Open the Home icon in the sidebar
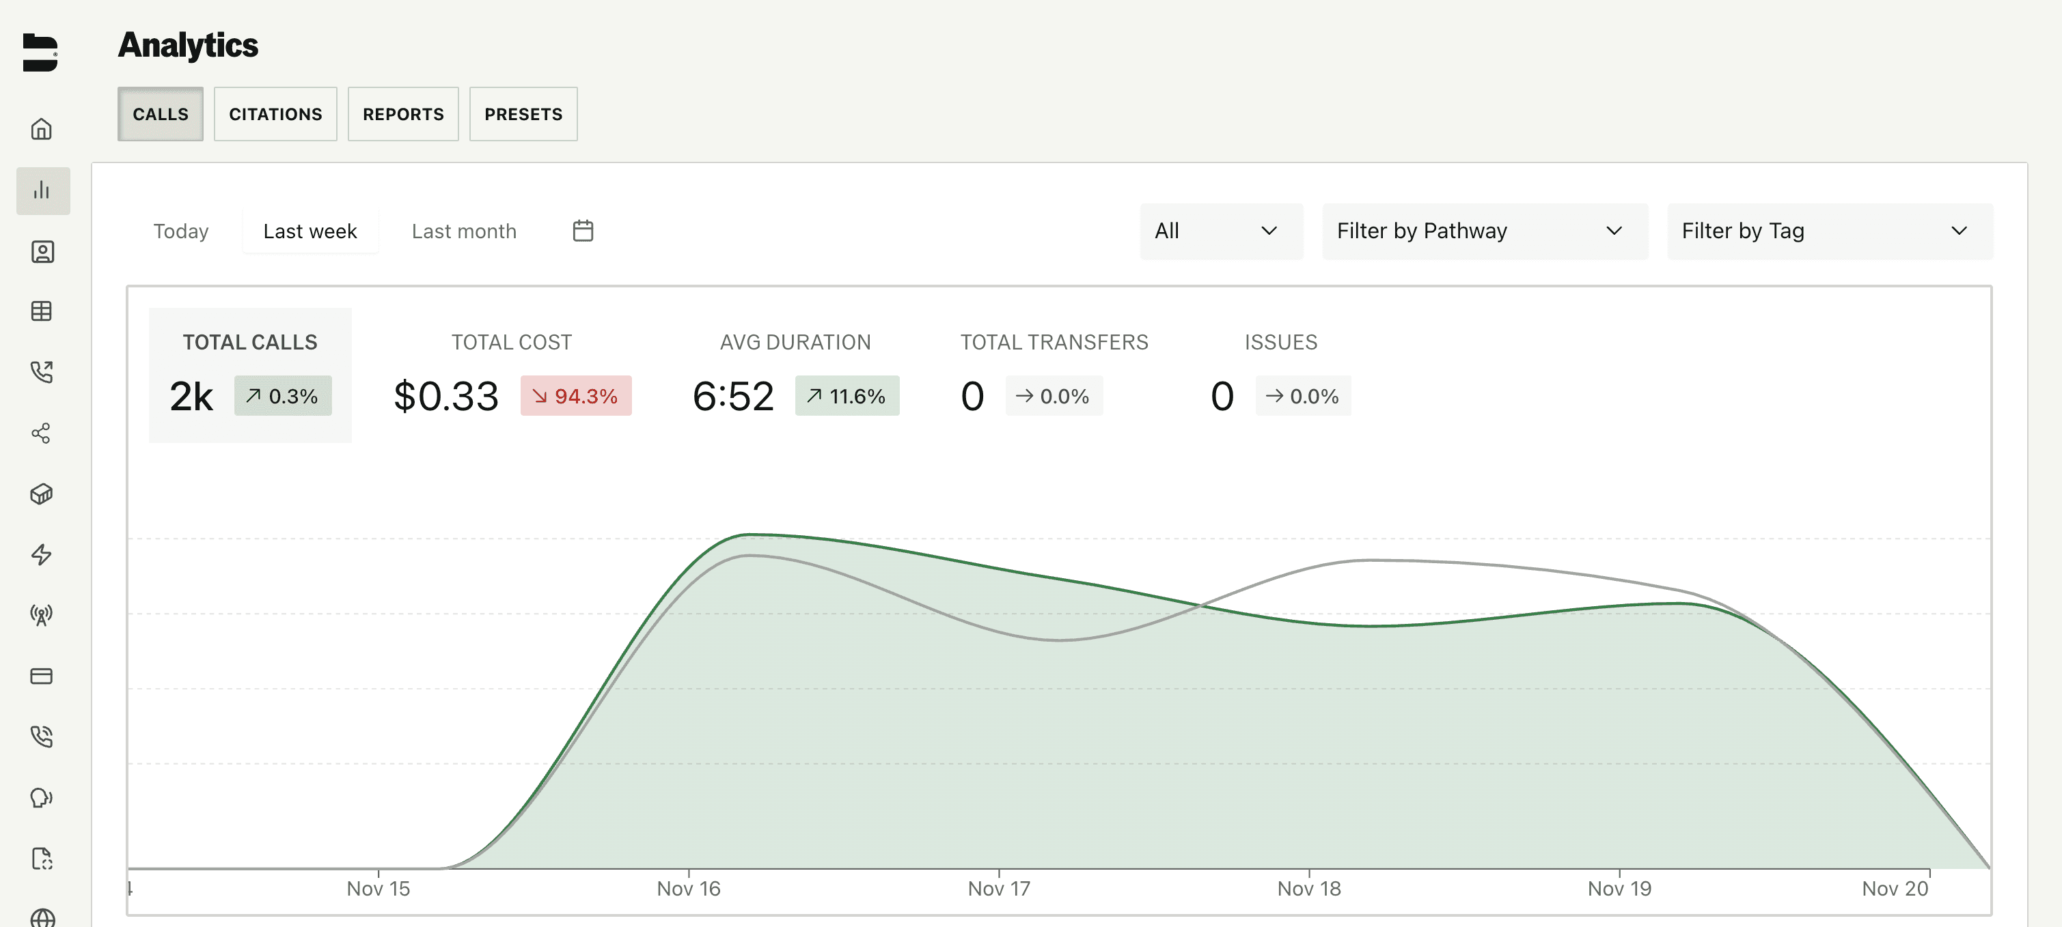 pyautogui.click(x=42, y=129)
